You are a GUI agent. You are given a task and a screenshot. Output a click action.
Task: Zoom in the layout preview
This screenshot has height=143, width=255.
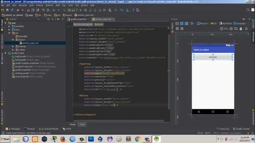click(x=231, y=29)
